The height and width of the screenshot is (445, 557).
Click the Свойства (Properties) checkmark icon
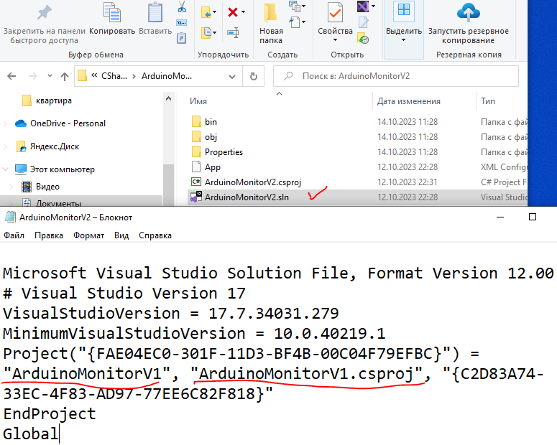(x=335, y=13)
